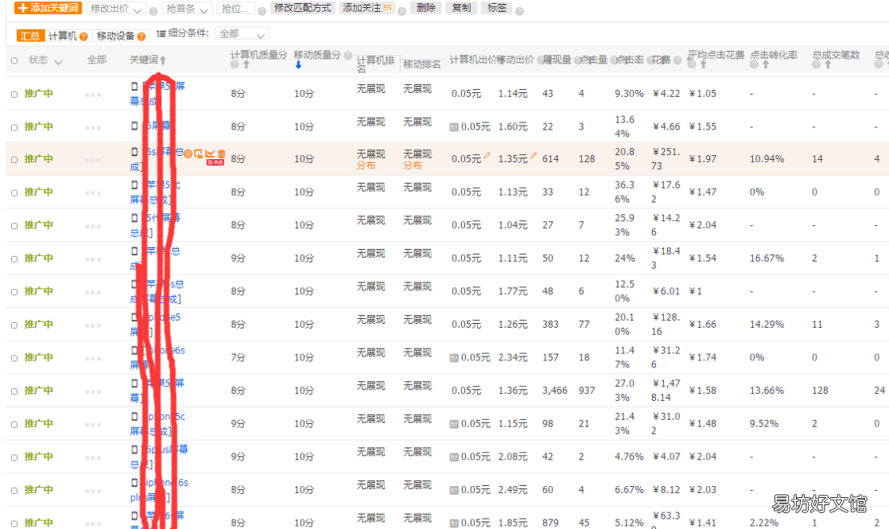Image resolution: width=889 pixels, height=529 pixels.
Task: Click the 移动排名 column header
Action: [421, 64]
